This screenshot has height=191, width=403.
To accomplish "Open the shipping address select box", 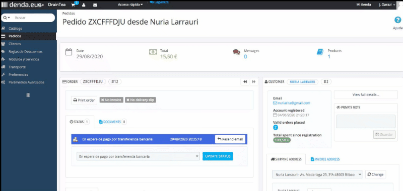I will click(x=317, y=174).
